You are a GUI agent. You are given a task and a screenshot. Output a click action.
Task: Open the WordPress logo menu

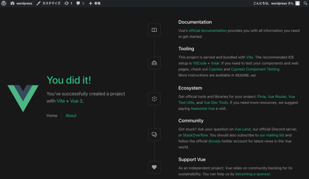pos(4,3)
